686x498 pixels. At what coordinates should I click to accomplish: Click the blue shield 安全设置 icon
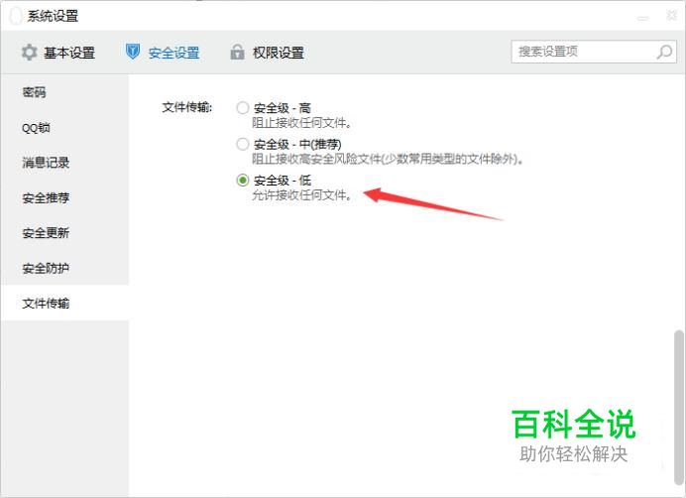click(133, 52)
